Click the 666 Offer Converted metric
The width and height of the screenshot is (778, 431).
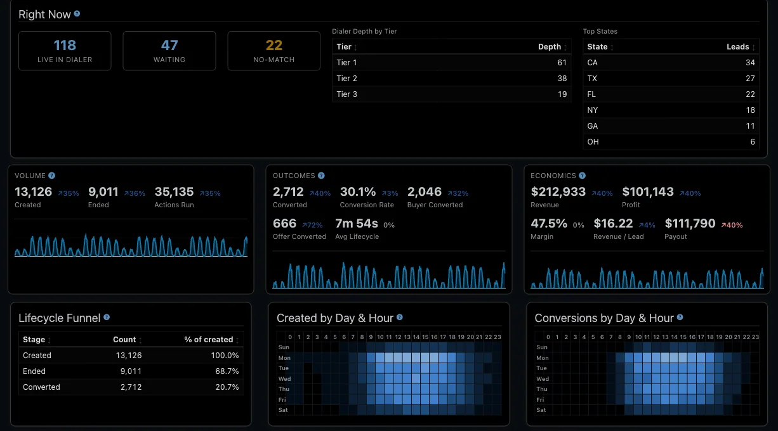[300, 229]
